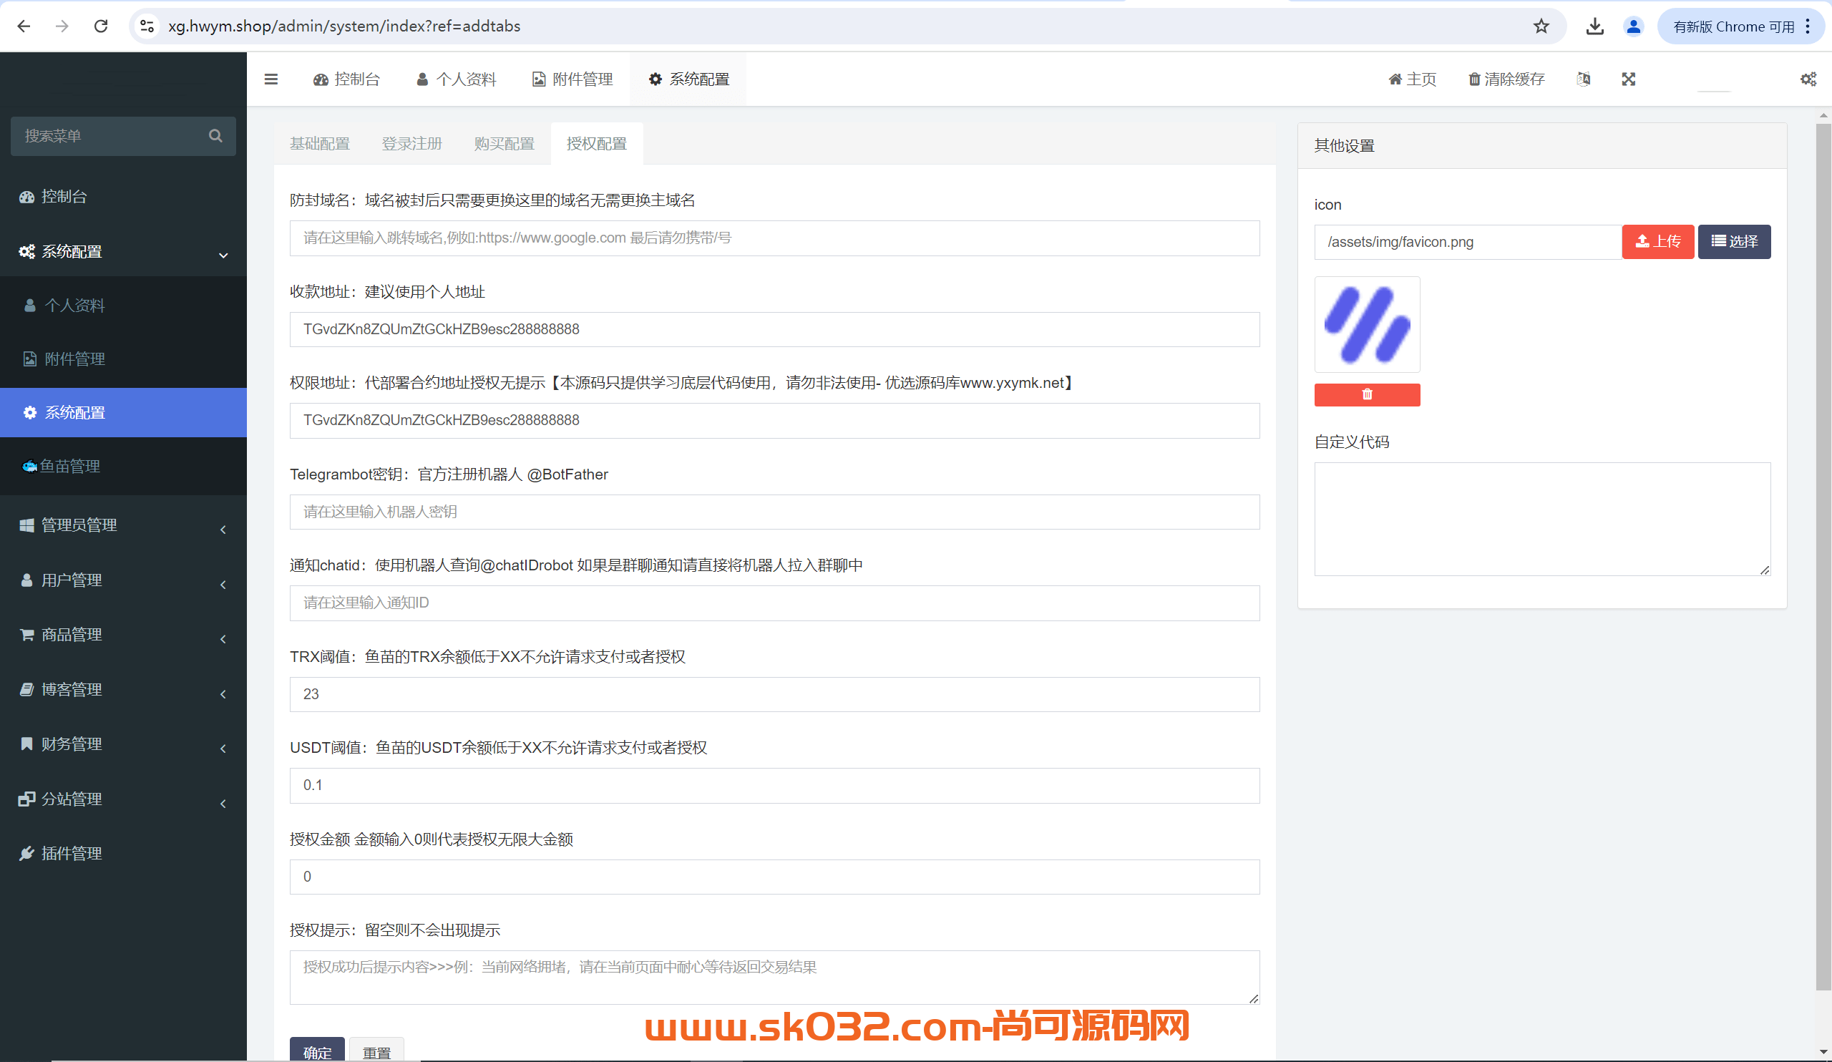Image resolution: width=1832 pixels, height=1062 pixels.
Task: Open the 登录注册 config tab
Action: pos(412,144)
